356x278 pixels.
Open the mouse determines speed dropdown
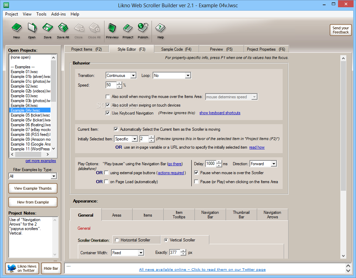pos(254,97)
